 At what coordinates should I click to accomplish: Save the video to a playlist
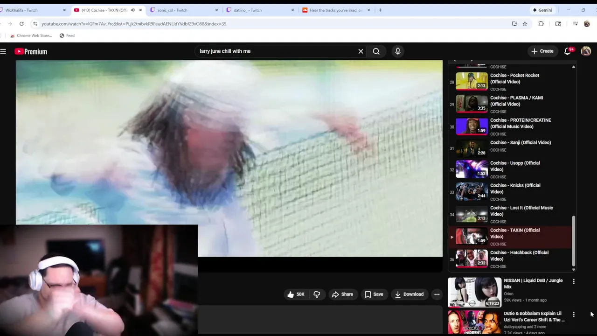click(374, 294)
